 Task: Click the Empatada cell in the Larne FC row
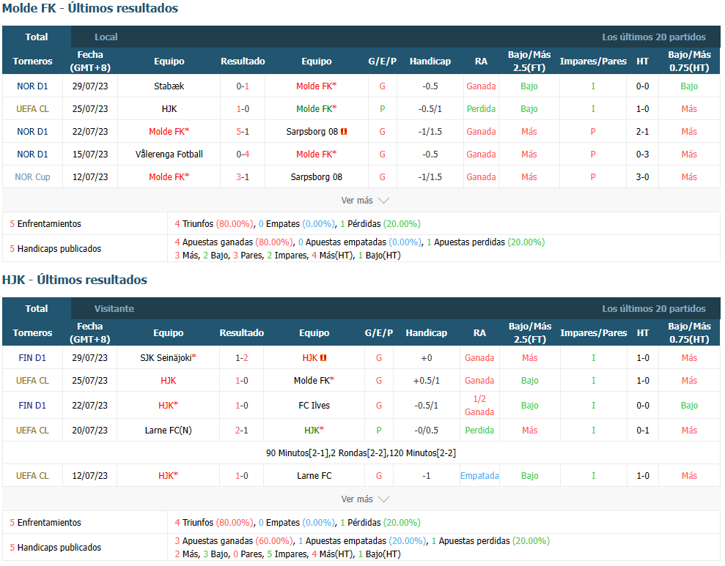[479, 475]
